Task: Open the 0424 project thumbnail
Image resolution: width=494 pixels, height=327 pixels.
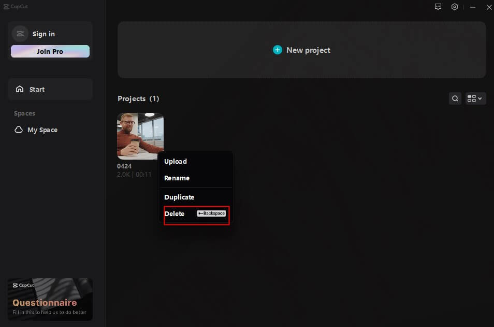Action: tap(140, 136)
